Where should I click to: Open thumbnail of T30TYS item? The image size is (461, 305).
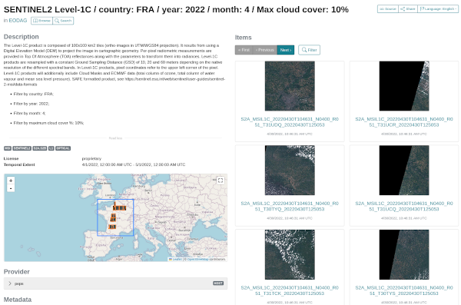click(404, 254)
